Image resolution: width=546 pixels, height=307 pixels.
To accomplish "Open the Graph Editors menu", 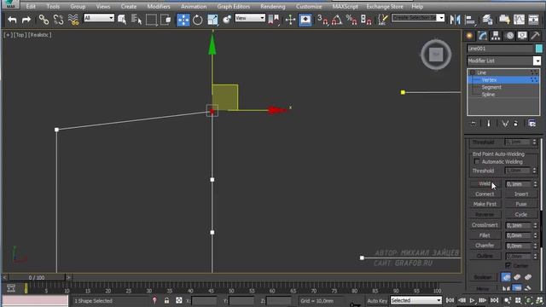I will pos(233,6).
